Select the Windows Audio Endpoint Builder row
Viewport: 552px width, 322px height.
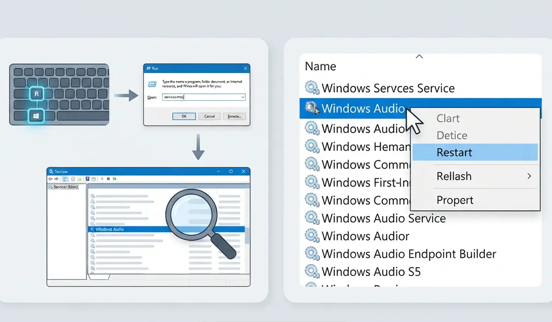[x=420, y=253]
